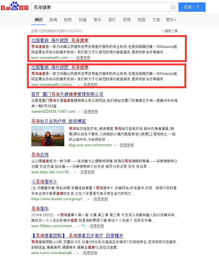Image resolution: width=219 pixels, height=256 pixels.
Task: Open 百度快照 for xiamen0224939.11467.com
Action: (x=91, y=111)
